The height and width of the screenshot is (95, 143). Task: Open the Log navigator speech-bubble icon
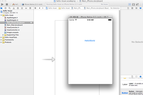[30, 8]
